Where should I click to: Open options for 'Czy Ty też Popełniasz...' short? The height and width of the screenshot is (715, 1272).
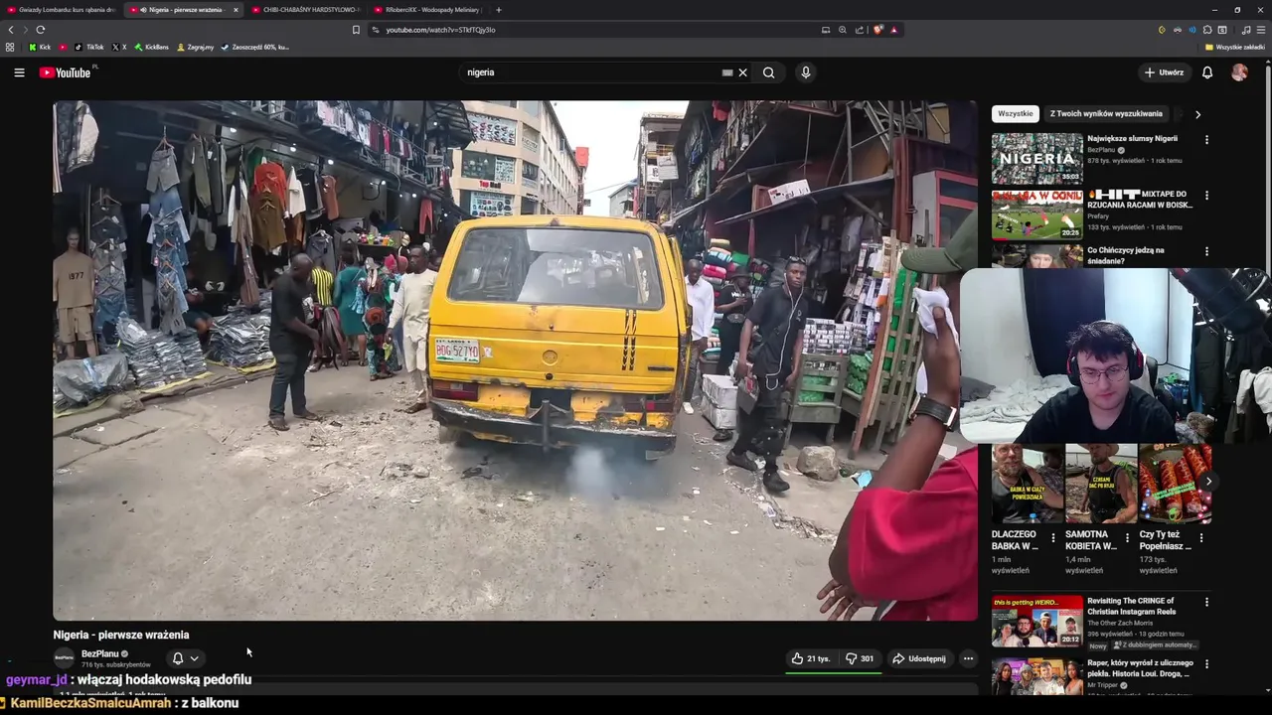pyautogui.click(x=1201, y=538)
